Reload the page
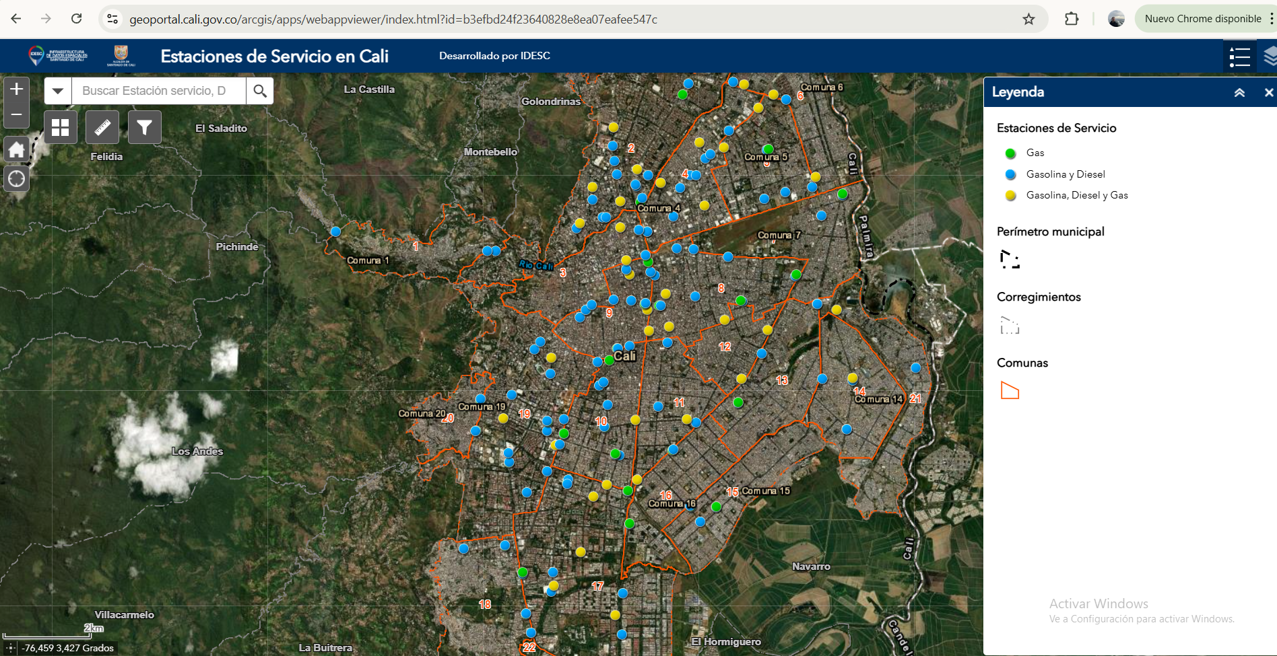The width and height of the screenshot is (1277, 656). click(77, 19)
